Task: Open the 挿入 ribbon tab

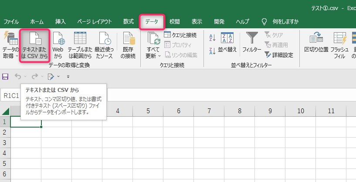Action: pyautogui.click(x=61, y=22)
